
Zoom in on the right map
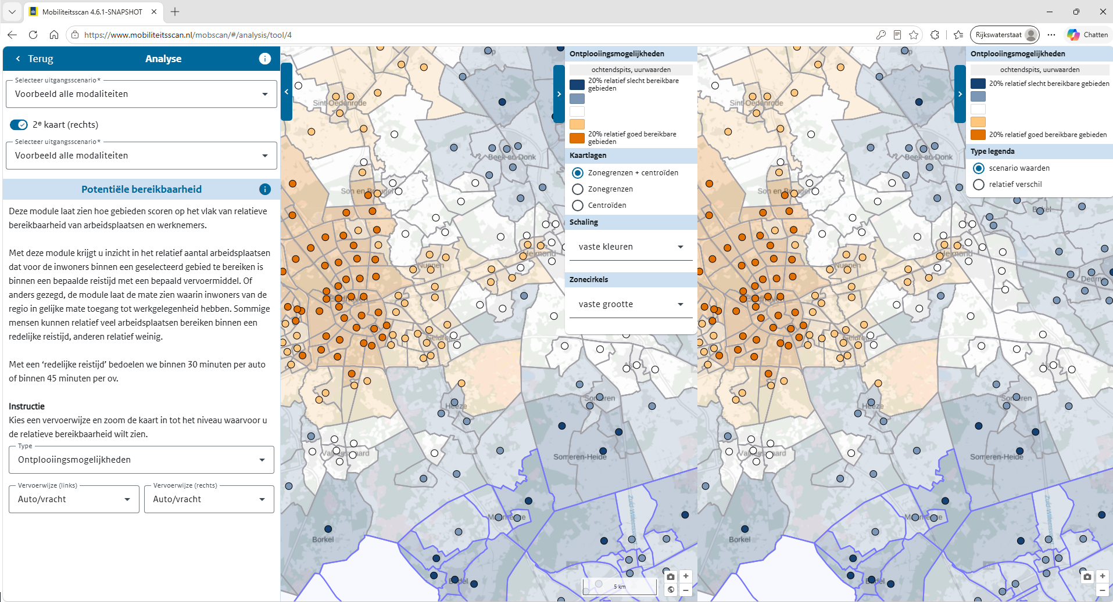point(1103,576)
